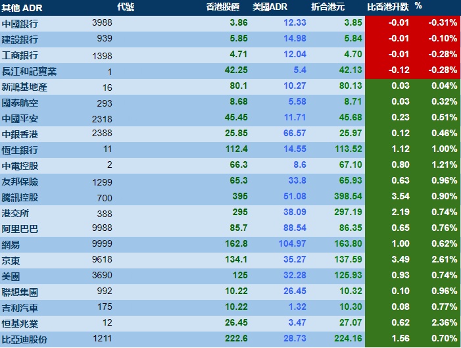
Task: Click the 1.21% change cell
Action: click(x=445, y=164)
